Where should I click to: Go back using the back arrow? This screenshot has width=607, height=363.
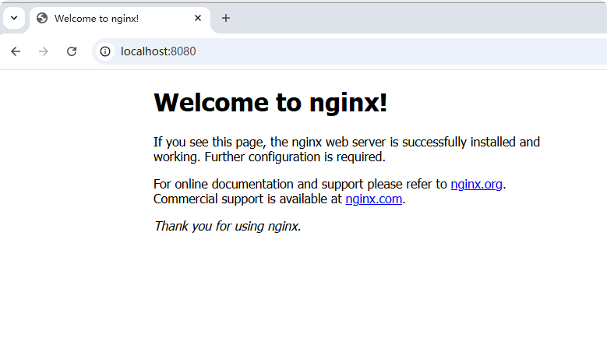click(x=16, y=51)
